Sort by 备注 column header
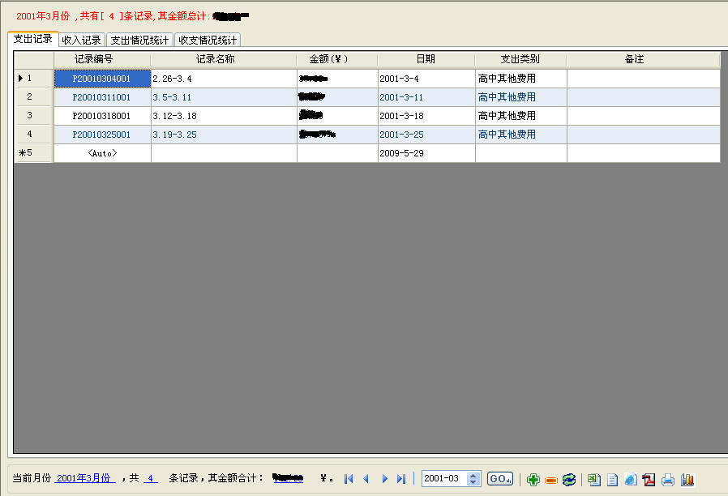The height and width of the screenshot is (496, 728). point(644,59)
